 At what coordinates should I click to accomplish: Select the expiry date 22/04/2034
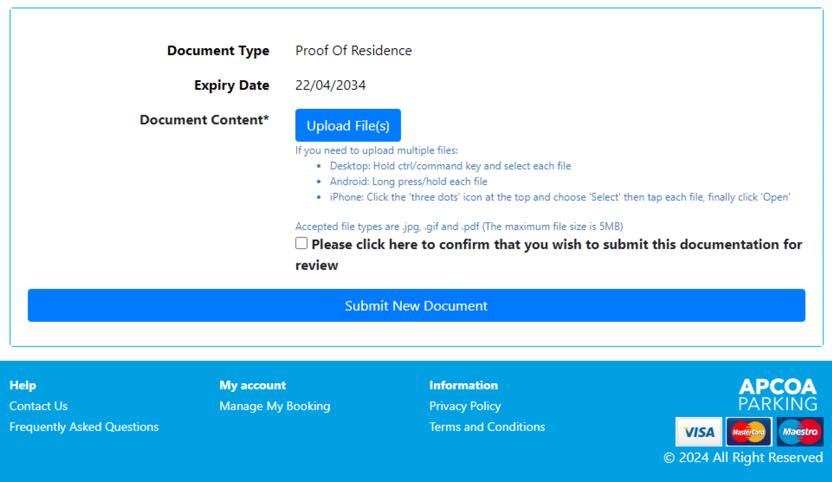coord(330,85)
